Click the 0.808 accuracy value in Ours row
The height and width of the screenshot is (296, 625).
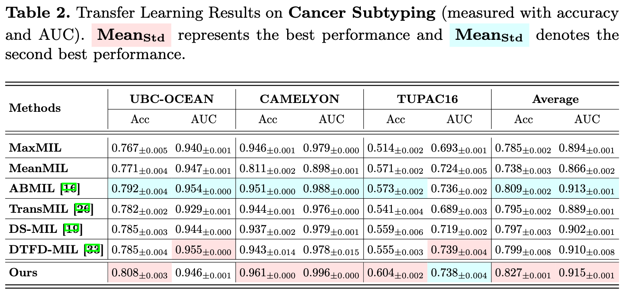tap(139, 273)
